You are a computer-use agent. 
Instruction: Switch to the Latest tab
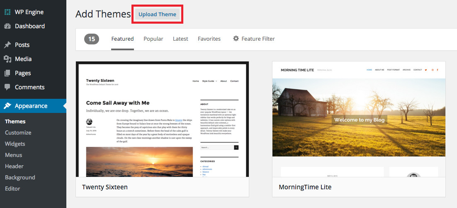pyautogui.click(x=180, y=39)
